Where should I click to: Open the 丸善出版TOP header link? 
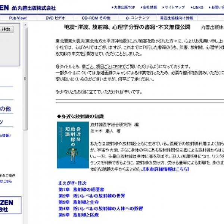[123, 7]
